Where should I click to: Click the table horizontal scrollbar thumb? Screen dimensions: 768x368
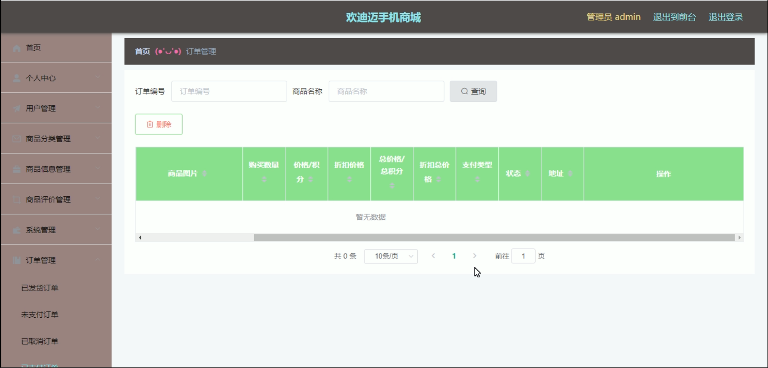click(494, 238)
